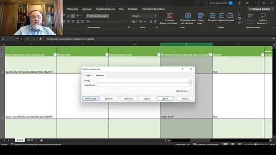Open the Format (Формат) cells menu
The width and height of the screenshot is (276, 155).
(x=230, y=18)
